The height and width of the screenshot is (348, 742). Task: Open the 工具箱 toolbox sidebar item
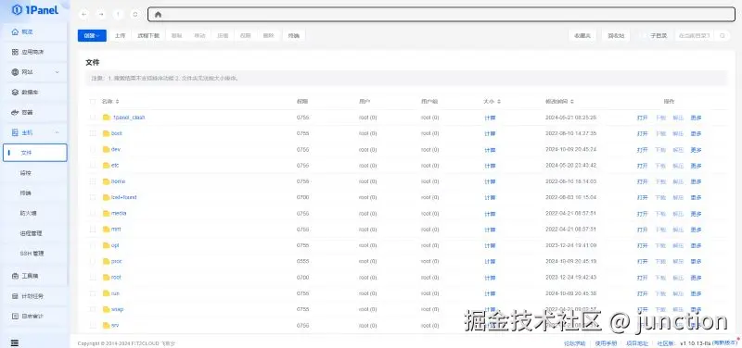pyautogui.click(x=35, y=276)
